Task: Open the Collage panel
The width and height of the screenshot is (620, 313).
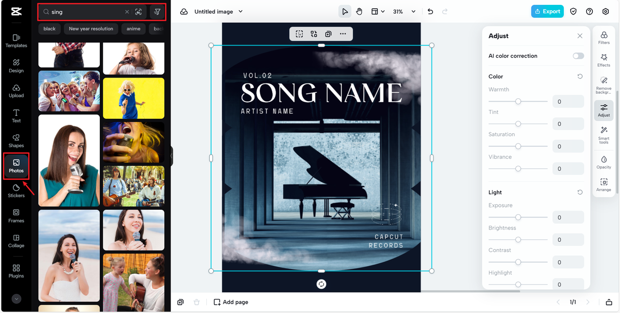Action: pos(16,241)
